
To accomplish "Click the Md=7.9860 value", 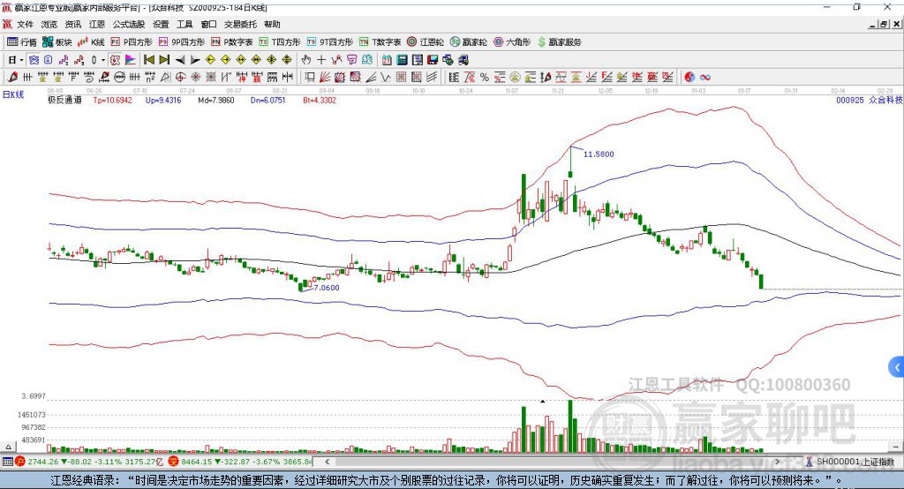I will point(216,100).
